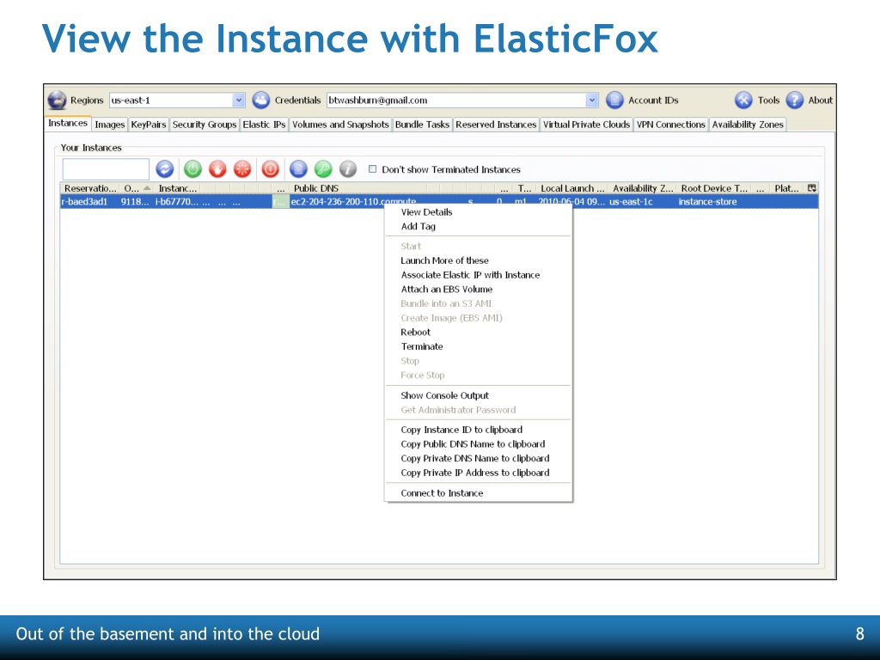Click the Tools label
The width and height of the screenshot is (880, 660).
tap(769, 100)
